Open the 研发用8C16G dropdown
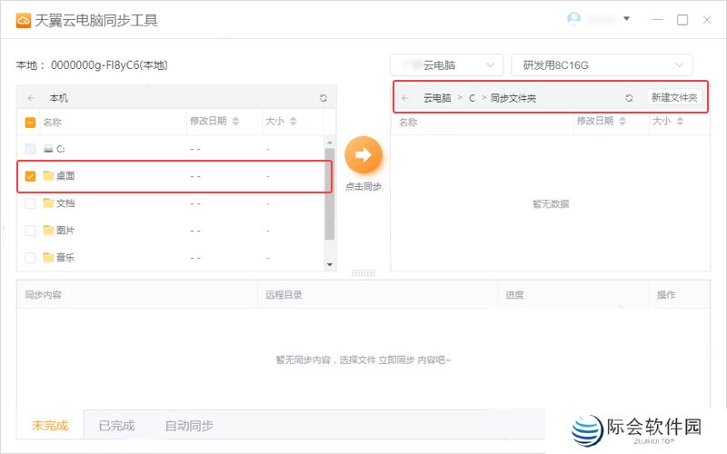The width and height of the screenshot is (727, 454). pos(602,65)
